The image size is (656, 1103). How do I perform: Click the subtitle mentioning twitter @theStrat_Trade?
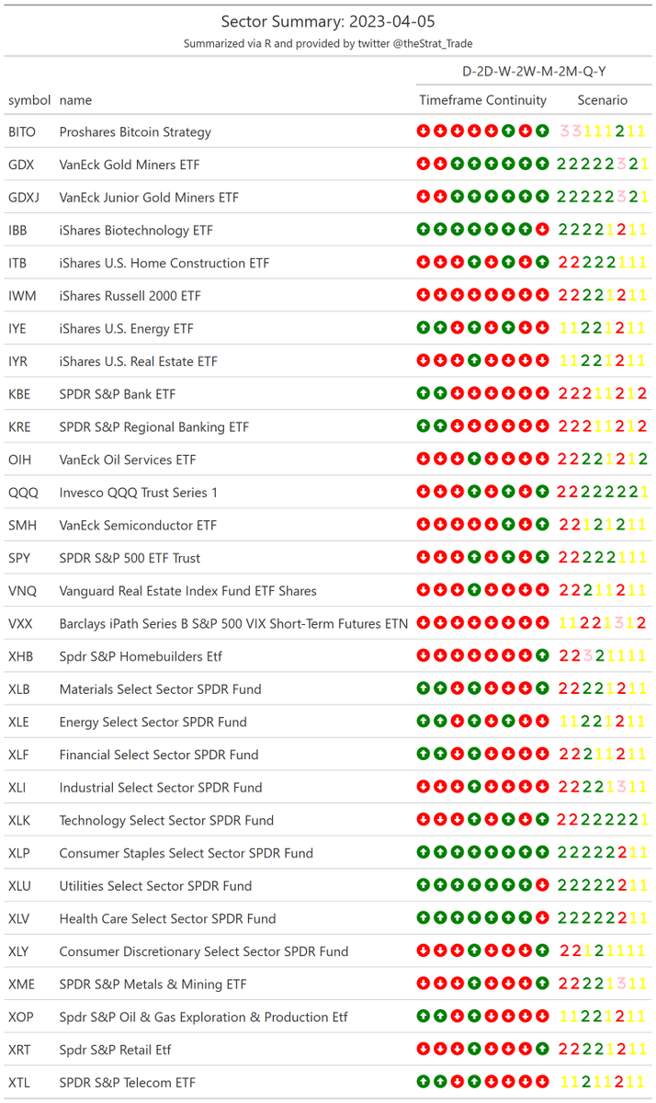coord(328,43)
